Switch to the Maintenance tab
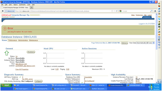162x91 pixels. tap(33, 40)
